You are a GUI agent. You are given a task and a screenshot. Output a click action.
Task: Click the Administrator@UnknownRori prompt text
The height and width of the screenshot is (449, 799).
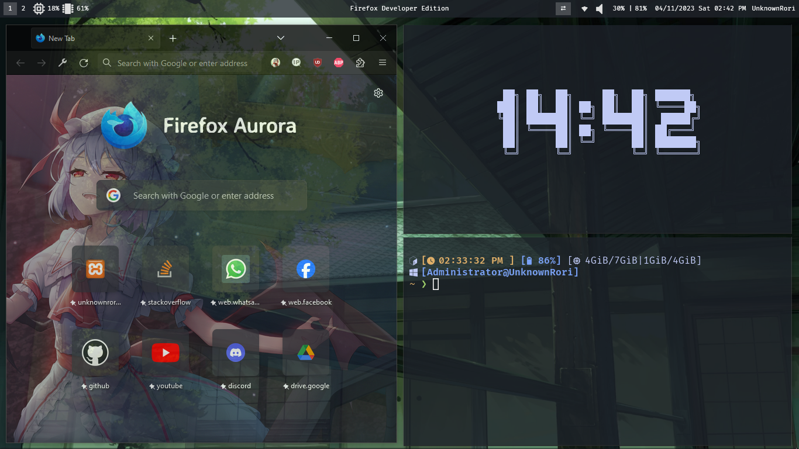click(500, 272)
